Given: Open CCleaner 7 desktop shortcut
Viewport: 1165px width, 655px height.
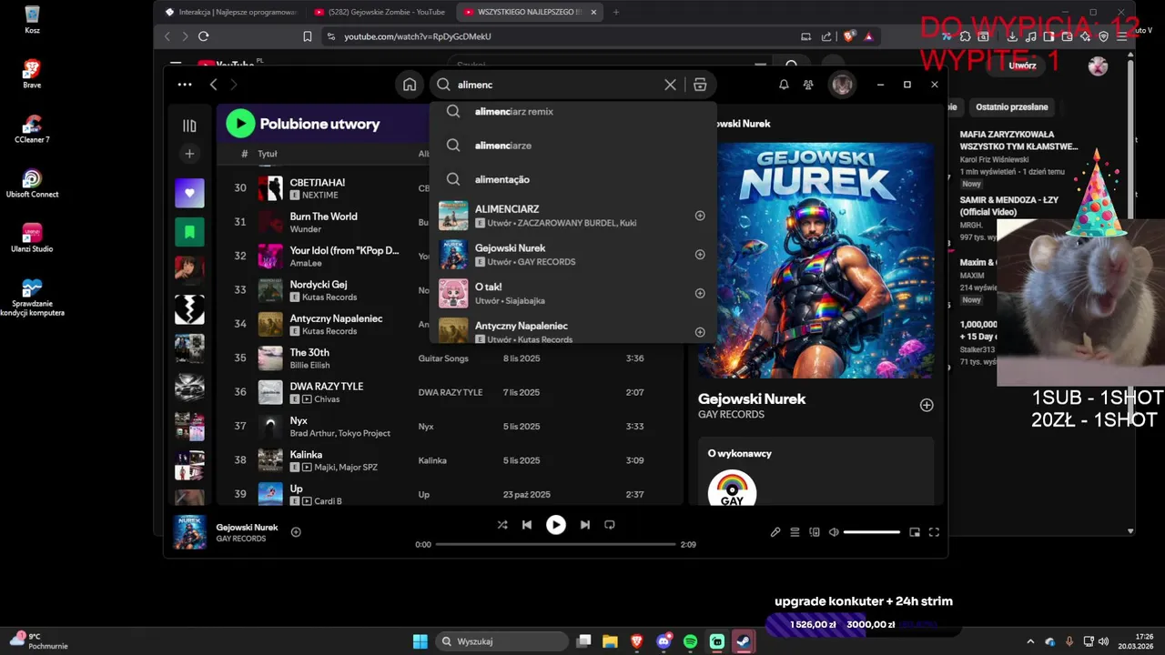Looking at the screenshot, I should click(32, 128).
